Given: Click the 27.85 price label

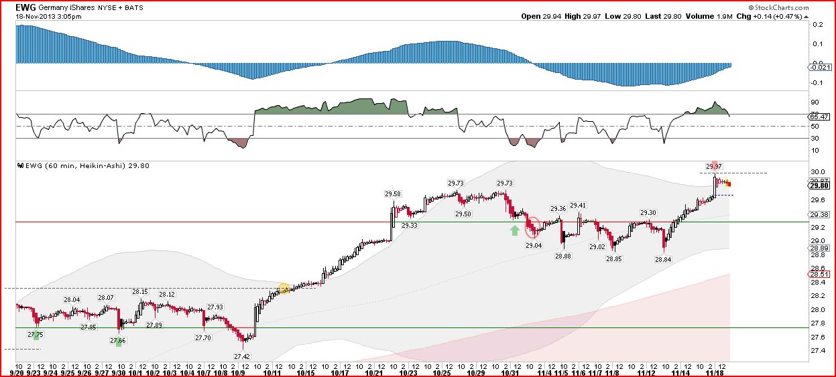Looking at the screenshot, I should [x=88, y=327].
